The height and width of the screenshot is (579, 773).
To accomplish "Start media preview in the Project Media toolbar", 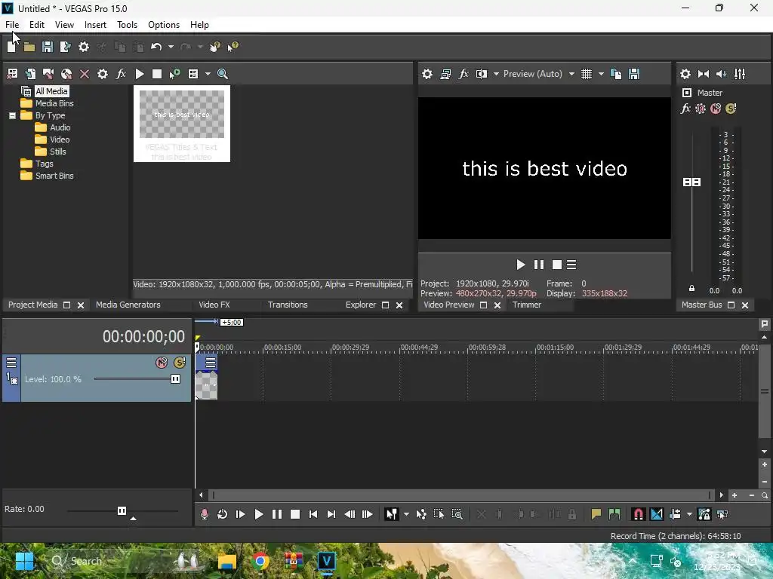I will (x=140, y=74).
